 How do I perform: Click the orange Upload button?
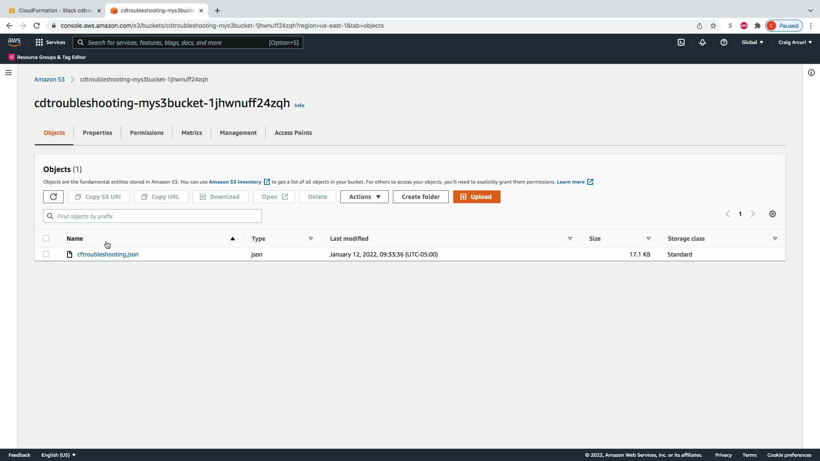point(476,197)
